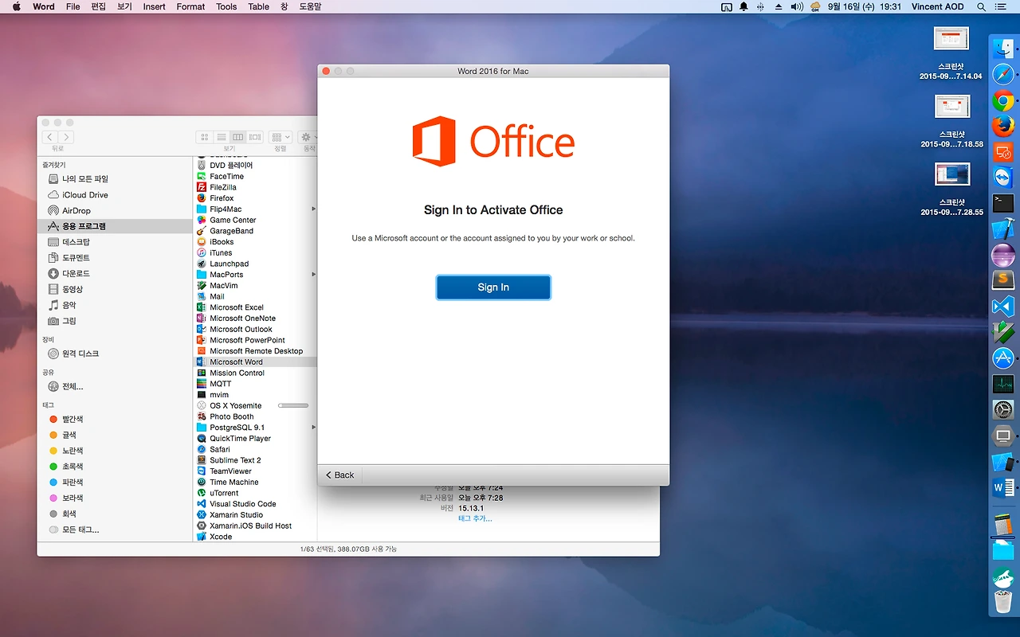The height and width of the screenshot is (637, 1020).
Task: Switch Finder to column view
Action: pyautogui.click(x=237, y=137)
